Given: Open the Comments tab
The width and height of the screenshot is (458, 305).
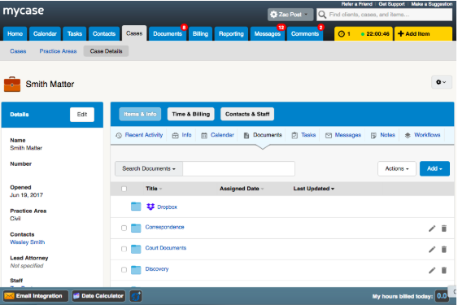Looking at the screenshot, I should point(305,34).
